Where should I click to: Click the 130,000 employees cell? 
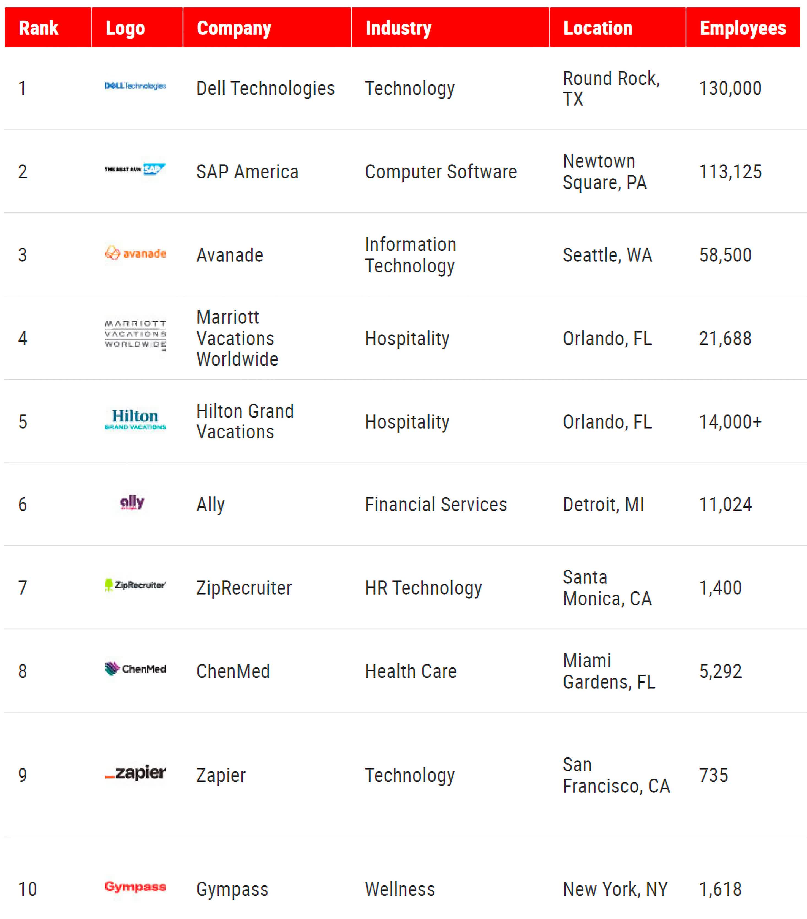[730, 89]
